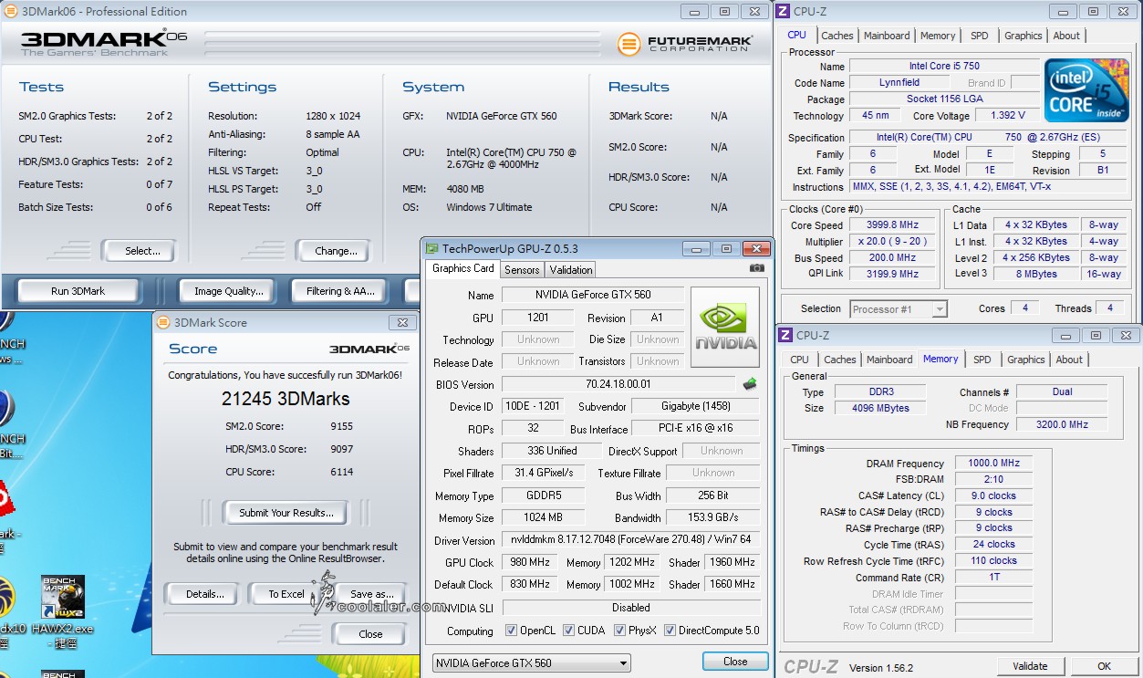Switch to CPU tab in lower CPU-Z

click(x=800, y=360)
